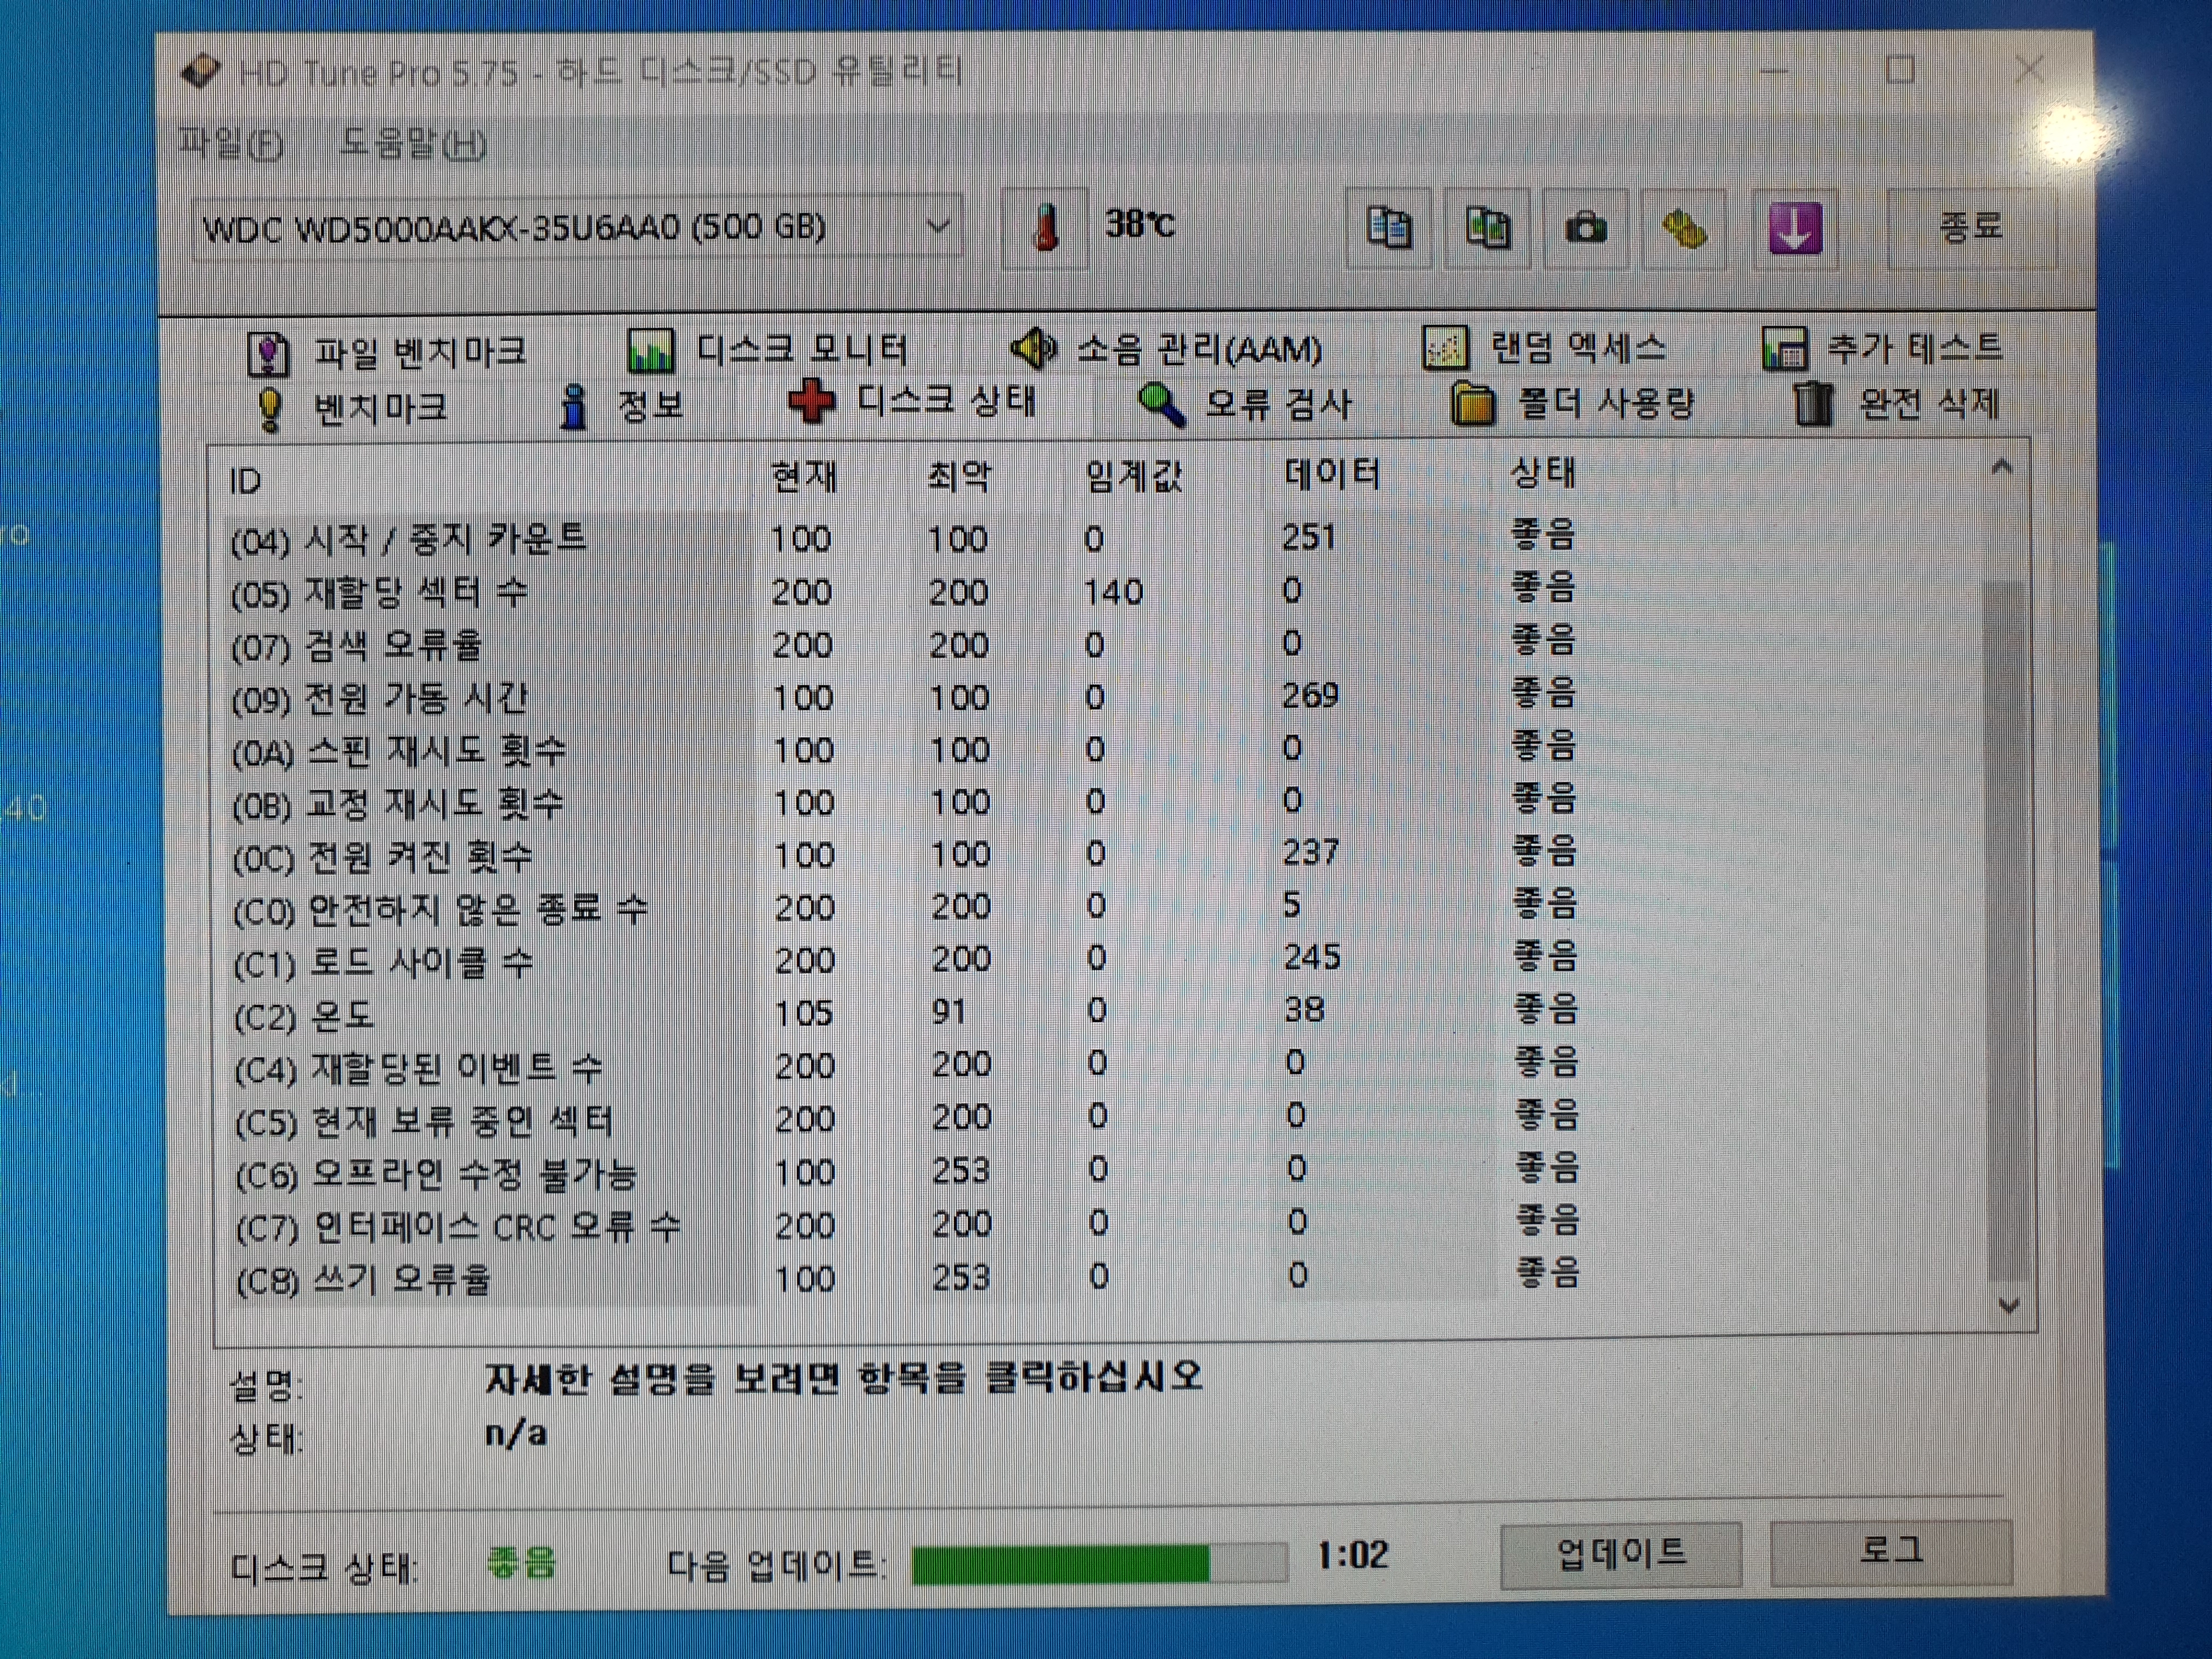
Task: Click the 상태 column header
Action: pos(1543,472)
